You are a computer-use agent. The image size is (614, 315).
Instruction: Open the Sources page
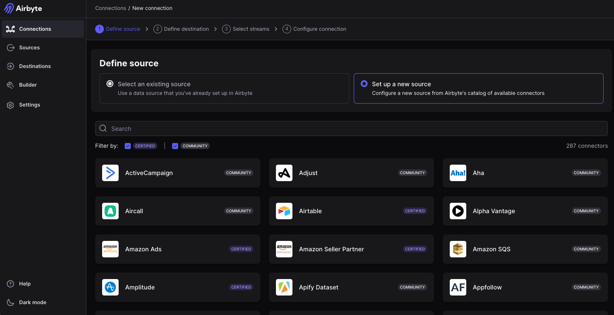[43, 48]
